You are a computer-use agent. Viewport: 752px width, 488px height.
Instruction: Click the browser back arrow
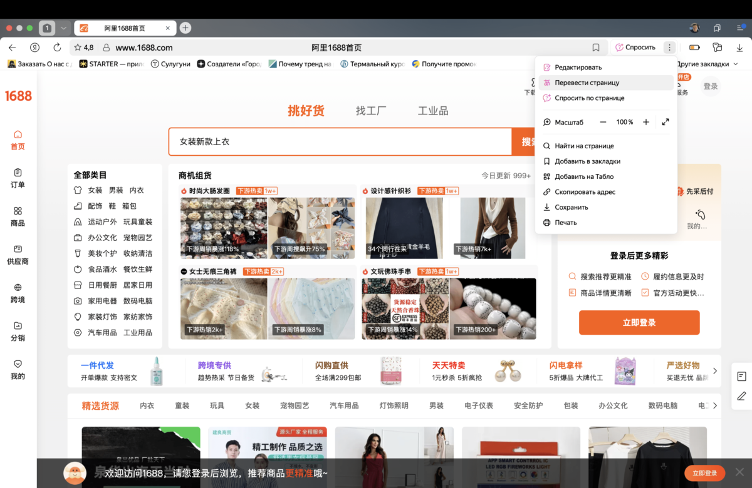click(13, 48)
